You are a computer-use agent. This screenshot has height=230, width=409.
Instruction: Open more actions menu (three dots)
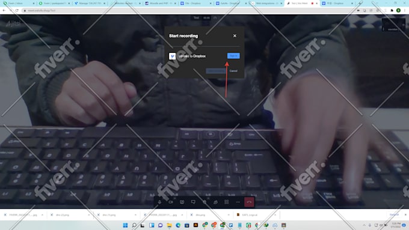[238, 202]
